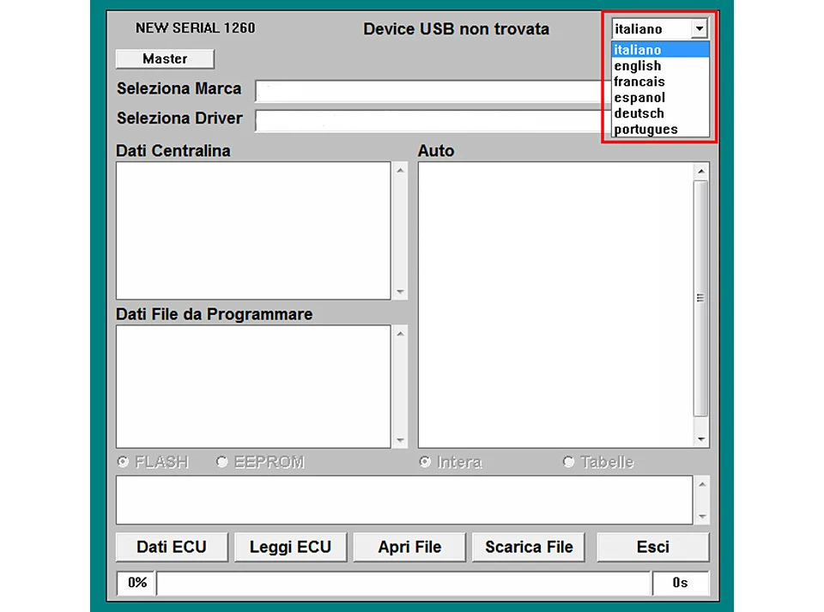Screen dimensions: 824x612
Task: Choose the Tabelle radio option
Action: (x=568, y=462)
